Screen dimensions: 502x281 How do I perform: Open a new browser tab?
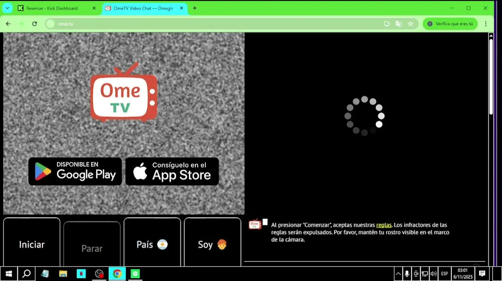point(195,8)
